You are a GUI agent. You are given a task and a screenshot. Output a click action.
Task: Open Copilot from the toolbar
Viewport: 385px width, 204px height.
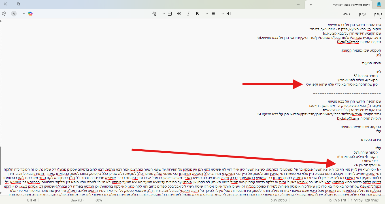click(30, 14)
